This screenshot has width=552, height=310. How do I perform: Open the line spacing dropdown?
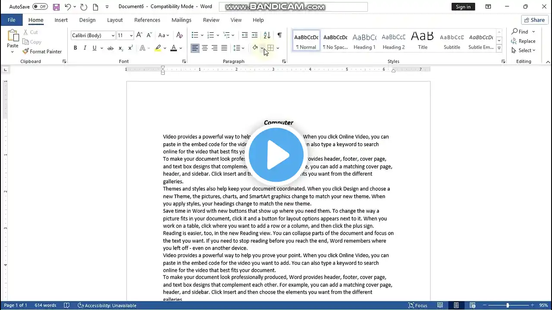238,48
